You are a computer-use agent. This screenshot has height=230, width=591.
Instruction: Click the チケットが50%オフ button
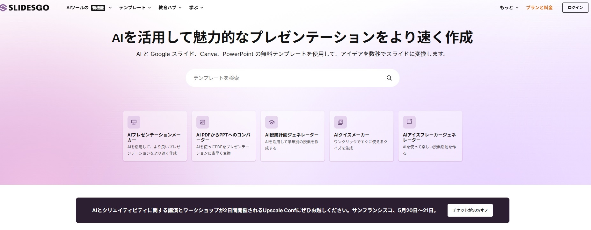click(x=470, y=210)
